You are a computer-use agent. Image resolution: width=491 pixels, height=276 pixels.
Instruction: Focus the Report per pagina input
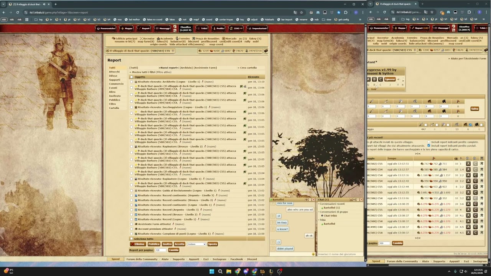(161, 250)
